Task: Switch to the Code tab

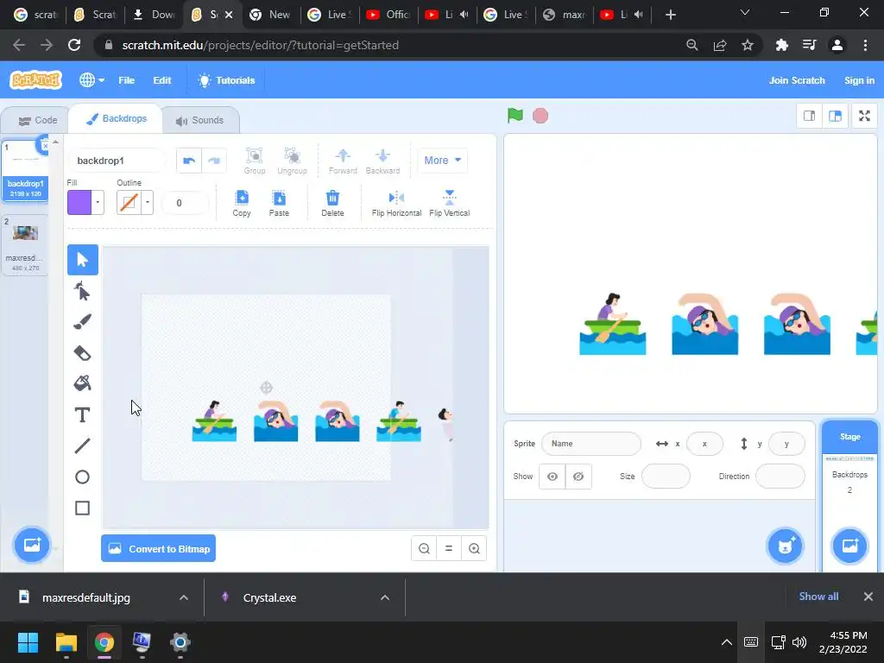Action: (x=37, y=120)
